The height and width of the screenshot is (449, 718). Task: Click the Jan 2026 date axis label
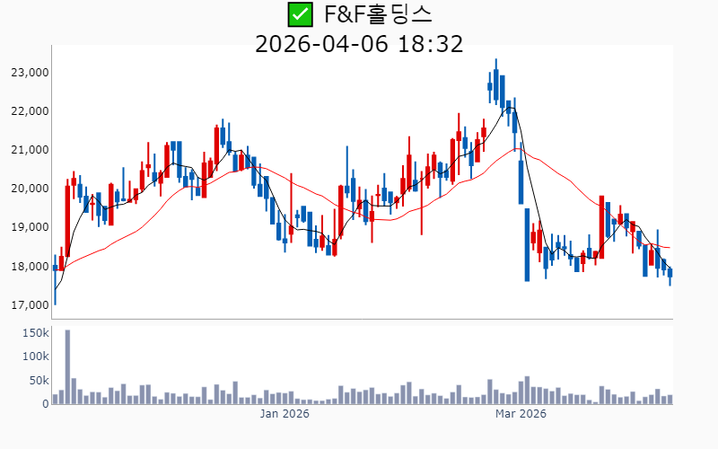285,414
